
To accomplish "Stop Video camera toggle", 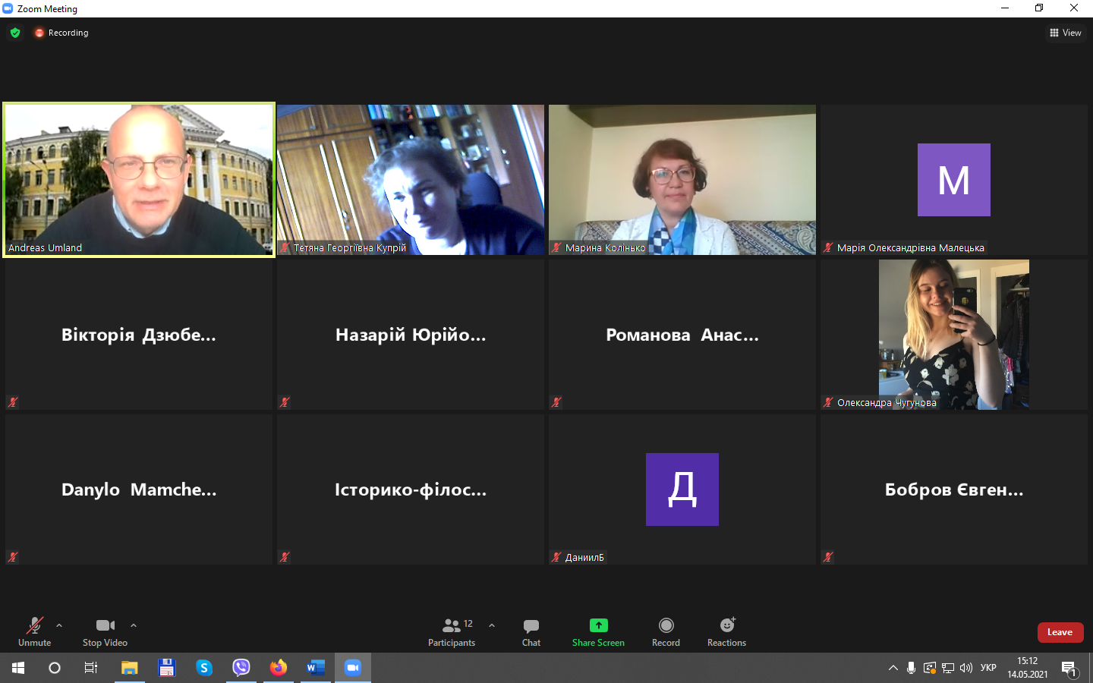I will coord(105,631).
